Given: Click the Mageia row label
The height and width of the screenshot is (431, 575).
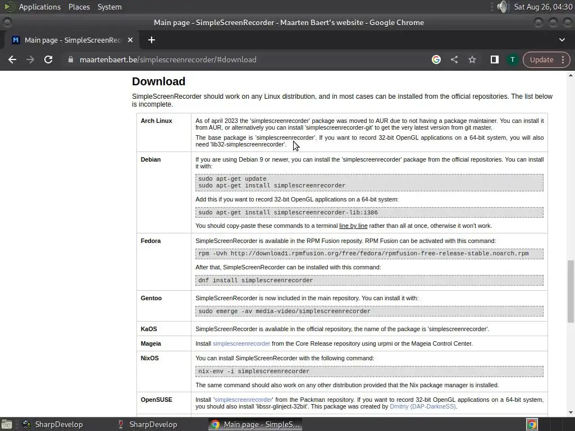Looking at the screenshot, I should click(150, 343).
